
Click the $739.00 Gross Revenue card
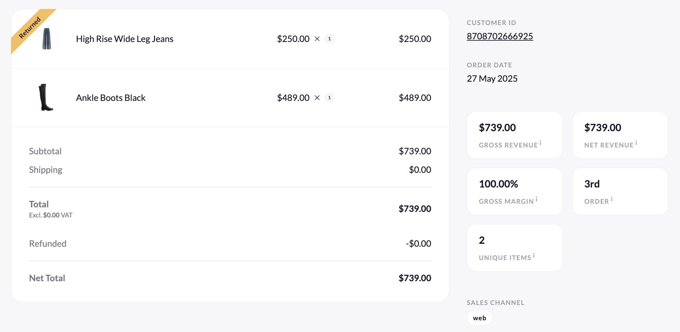pos(515,135)
